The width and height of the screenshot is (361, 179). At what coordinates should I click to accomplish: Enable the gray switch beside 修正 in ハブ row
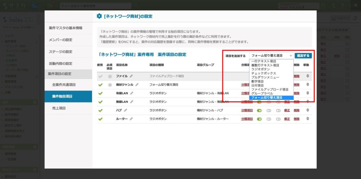click(278, 110)
